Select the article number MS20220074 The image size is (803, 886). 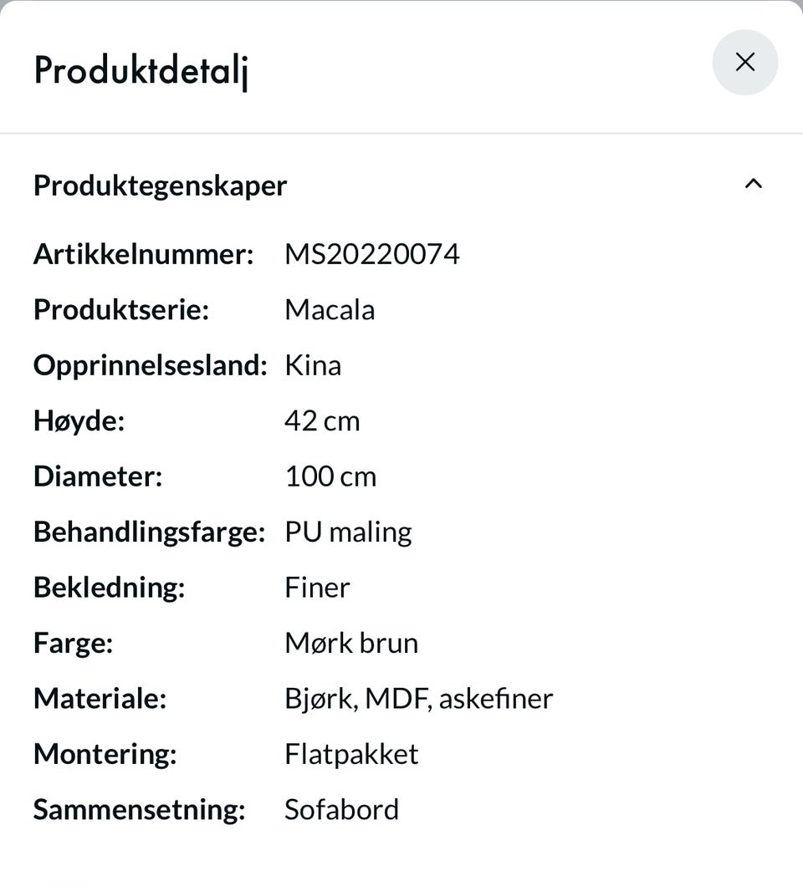371,254
